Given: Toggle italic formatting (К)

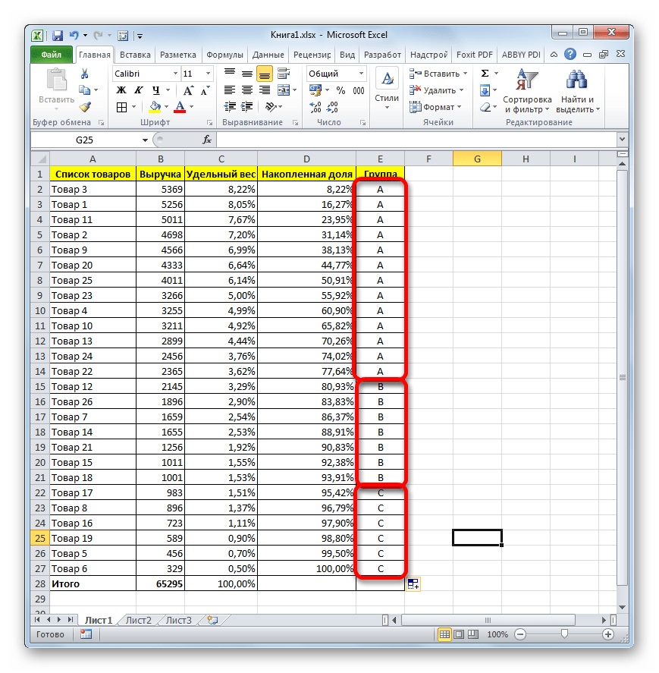Looking at the screenshot, I should tap(135, 90).
